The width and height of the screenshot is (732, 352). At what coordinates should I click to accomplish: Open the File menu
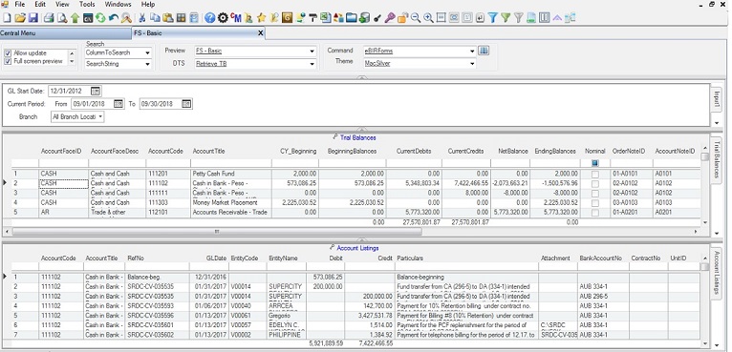(x=20, y=4)
